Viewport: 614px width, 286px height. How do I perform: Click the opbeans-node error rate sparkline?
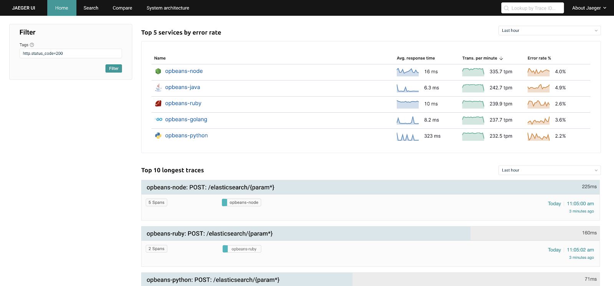pos(538,72)
